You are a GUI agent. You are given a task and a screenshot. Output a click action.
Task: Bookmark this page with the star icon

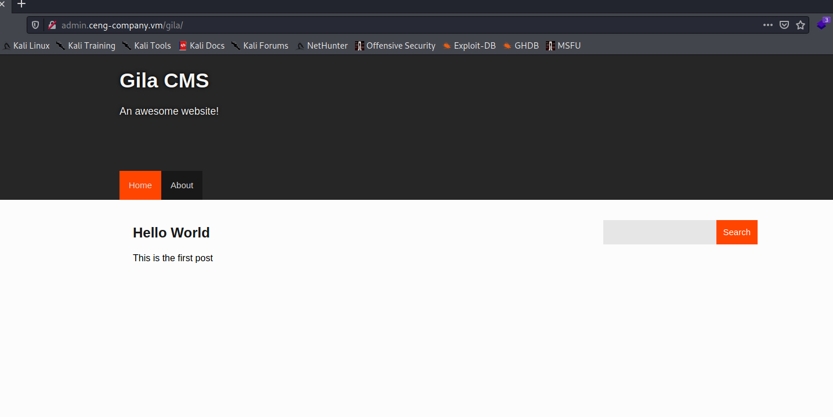(x=801, y=25)
